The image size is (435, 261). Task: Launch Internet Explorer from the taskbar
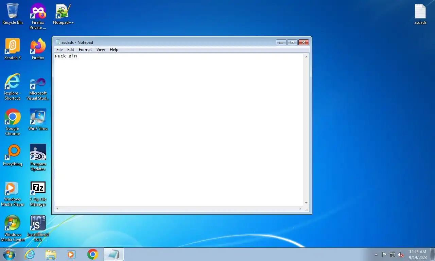(x=30, y=254)
